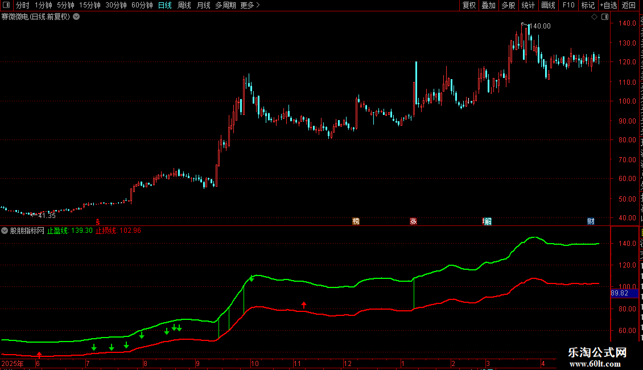643x370 pixels.
Task: Click the 解 event marker
Action: [487, 221]
